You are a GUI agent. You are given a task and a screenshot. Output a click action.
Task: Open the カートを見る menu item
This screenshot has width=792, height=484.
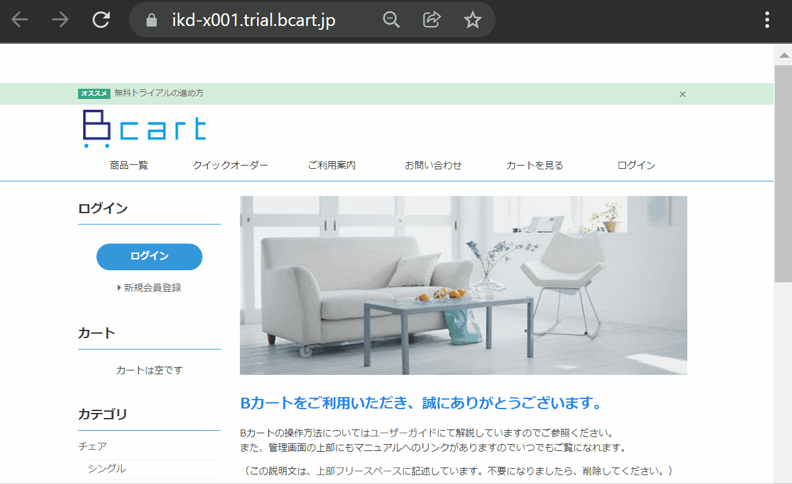tap(535, 165)
